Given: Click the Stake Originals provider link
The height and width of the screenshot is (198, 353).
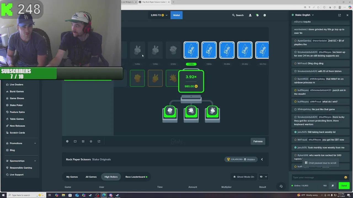Looking at the screenshot, I should click(101, 159).
